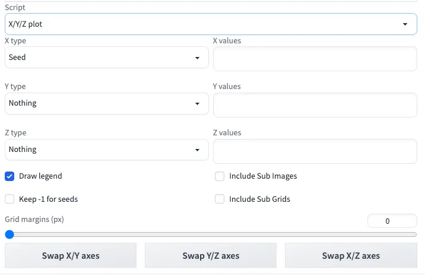This screenshot has width=425, height=276.
Task: Click the Z type dropdown arrow
Action: pyautogui.click(x=197, y=150)
